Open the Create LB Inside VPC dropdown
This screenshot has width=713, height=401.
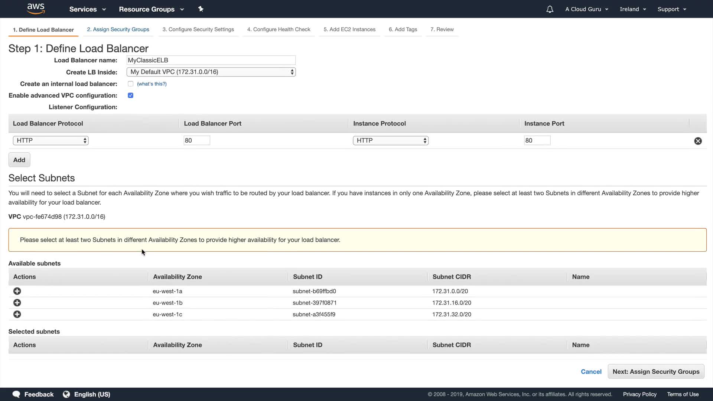pyautogui.click(x=211, y=72)
